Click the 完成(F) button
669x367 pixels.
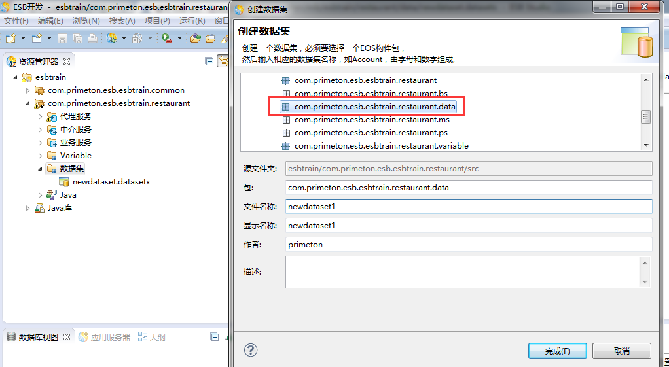557,351
